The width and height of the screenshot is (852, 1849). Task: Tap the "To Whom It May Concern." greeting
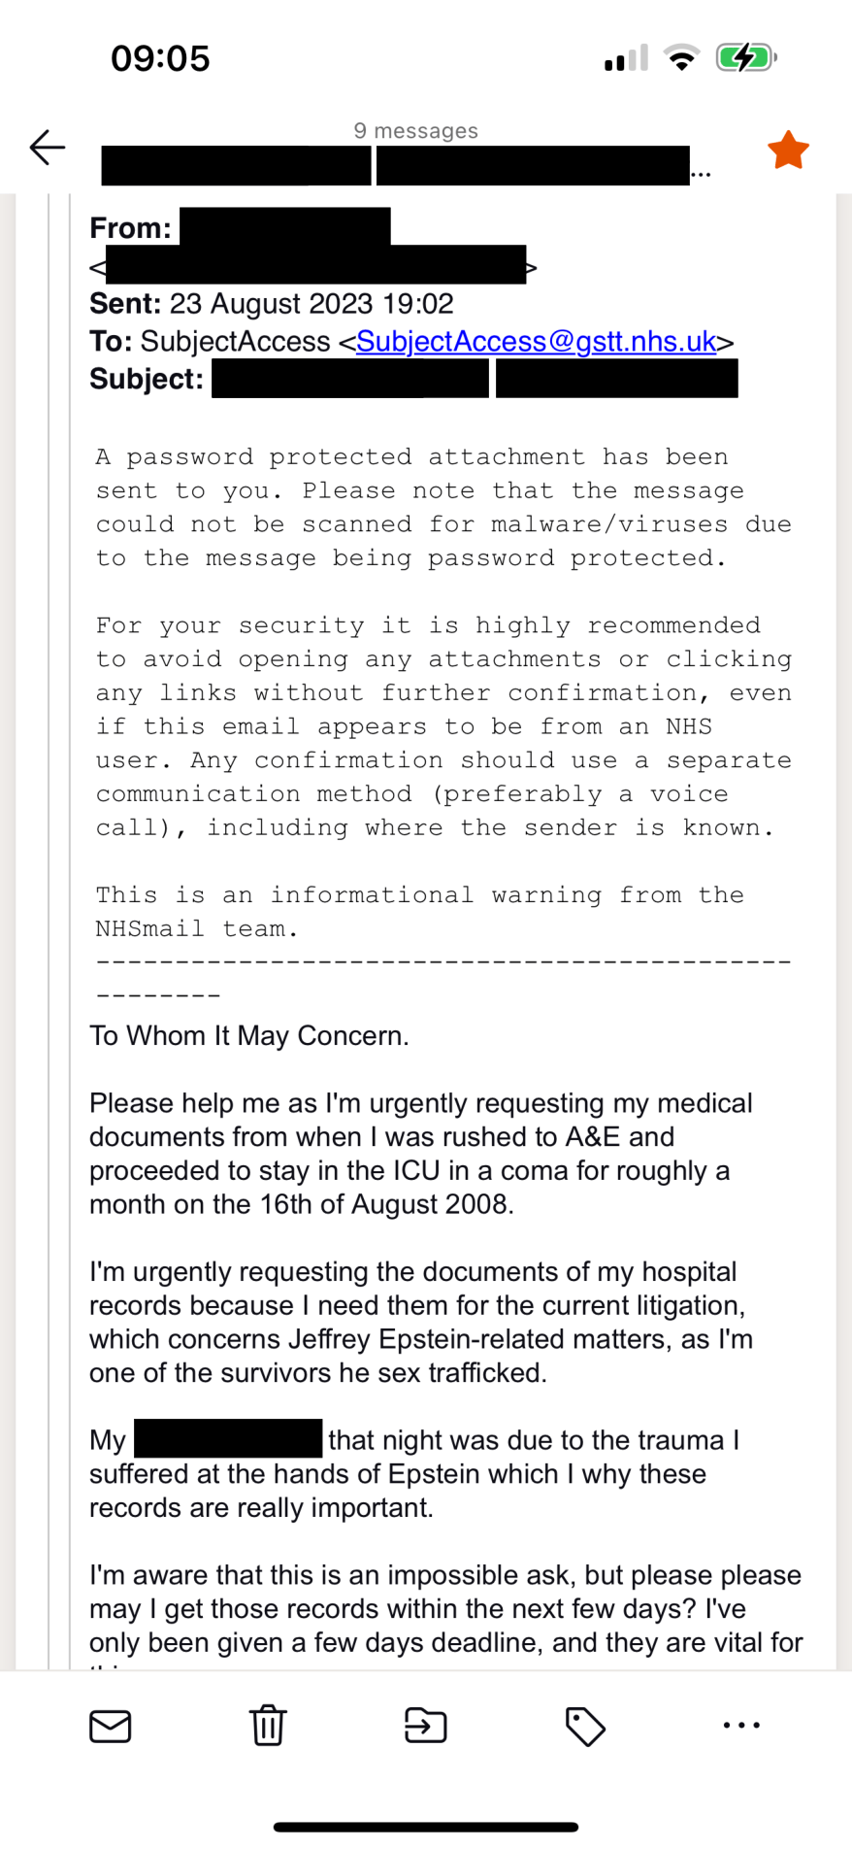(x=249, y=1036)
